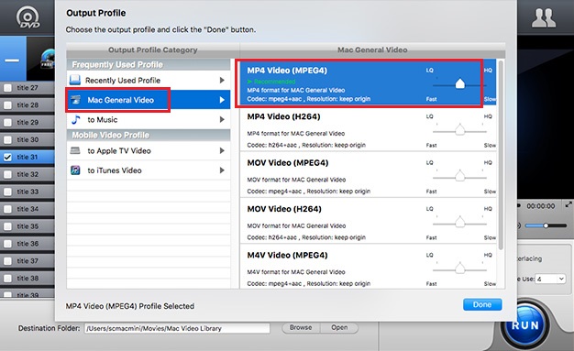
Task: Check the title 27 checkbox
Action: tap(7, 88)
